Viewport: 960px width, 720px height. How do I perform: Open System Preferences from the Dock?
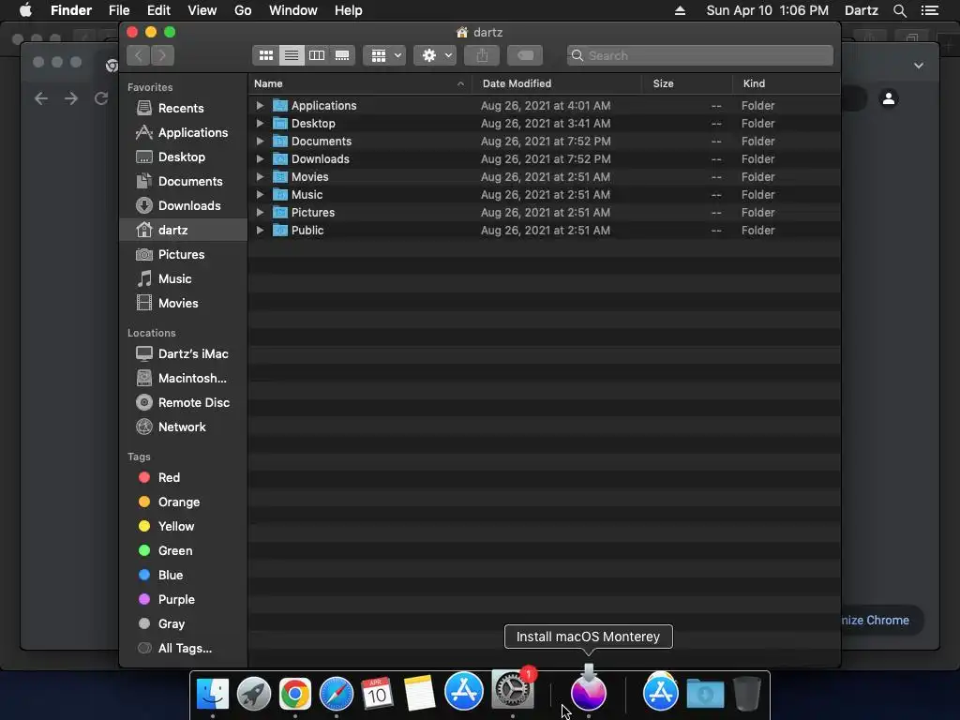pyautogui.click(x=513, y=691)
